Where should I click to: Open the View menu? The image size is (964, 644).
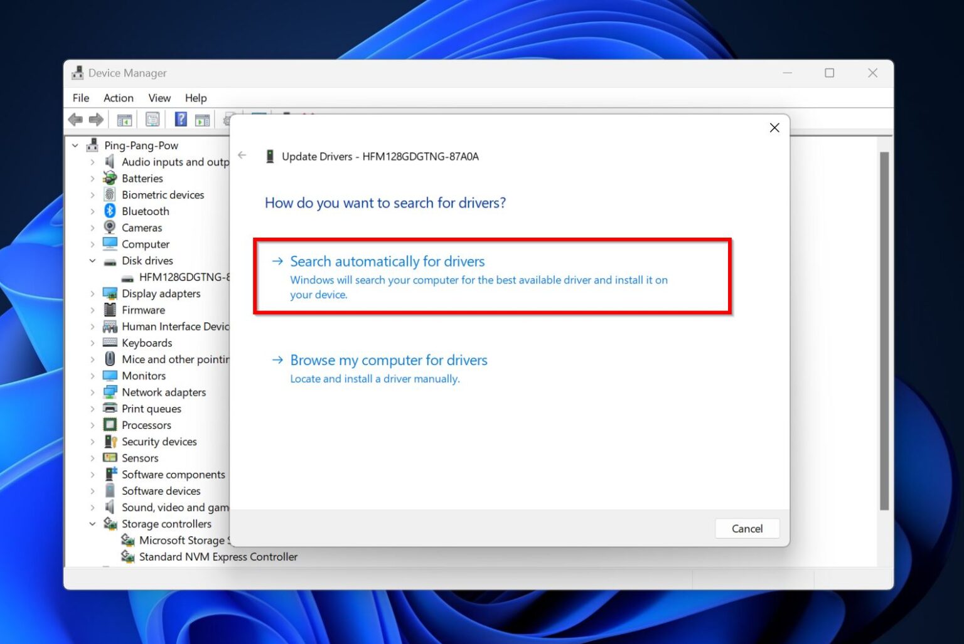(159, 98)
